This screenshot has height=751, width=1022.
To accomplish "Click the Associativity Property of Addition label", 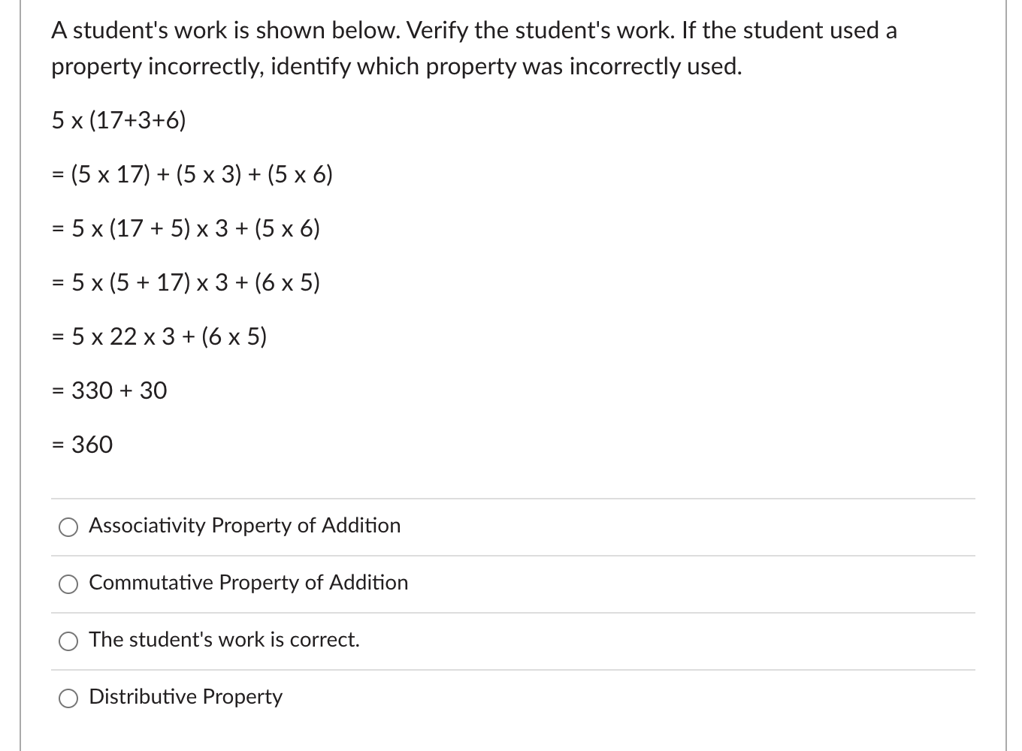I will coord(244,526).
